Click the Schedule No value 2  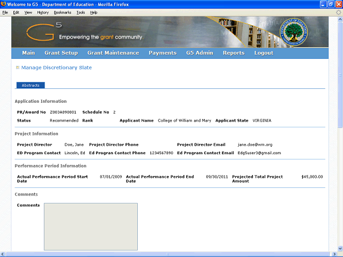[114, 112]
